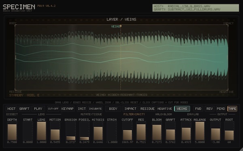Set playback direction to FWD
The width and height of the screenshot is (243, 151).
198,109
